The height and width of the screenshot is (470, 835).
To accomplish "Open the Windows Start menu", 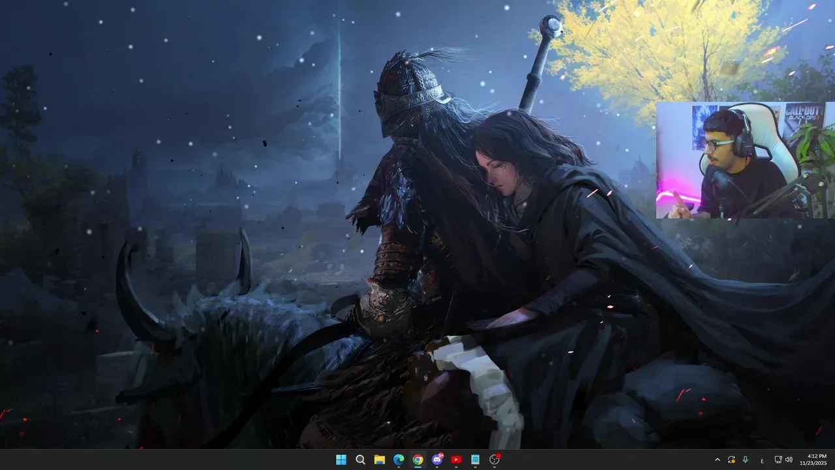I will [x=341, y=460].
